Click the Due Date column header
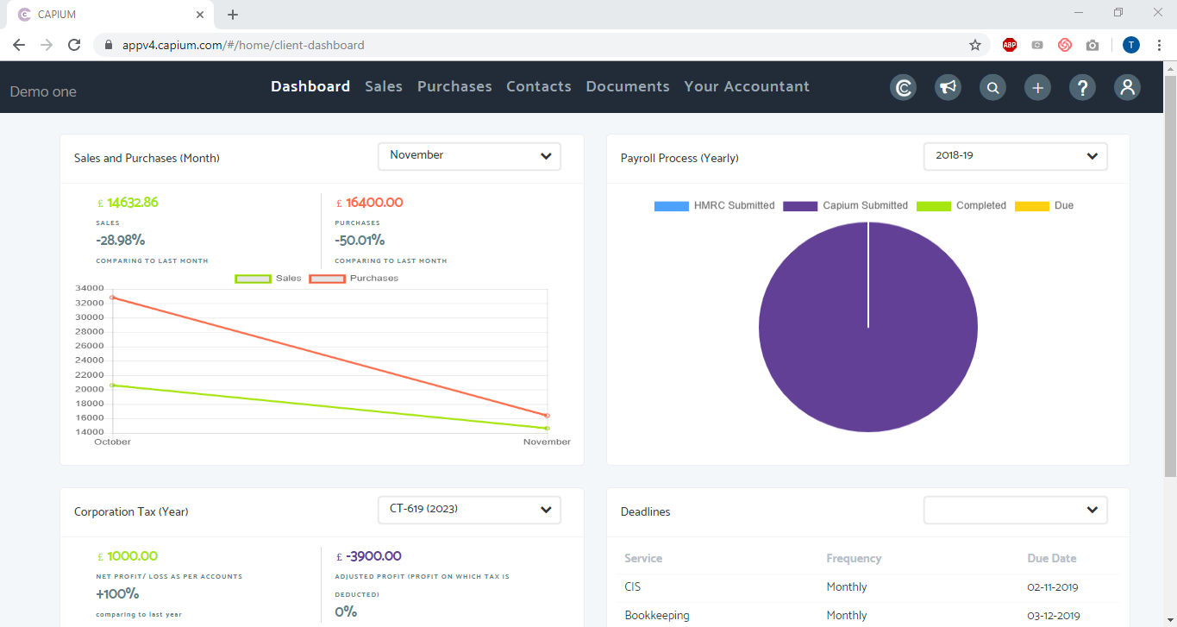Viewport: 1177px width, 627px height. point(1052,558)
